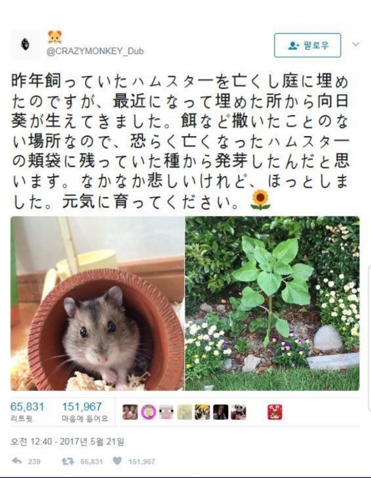
Task: View the 151,967 마음에 들어요 list
Action: click(85, 412)
